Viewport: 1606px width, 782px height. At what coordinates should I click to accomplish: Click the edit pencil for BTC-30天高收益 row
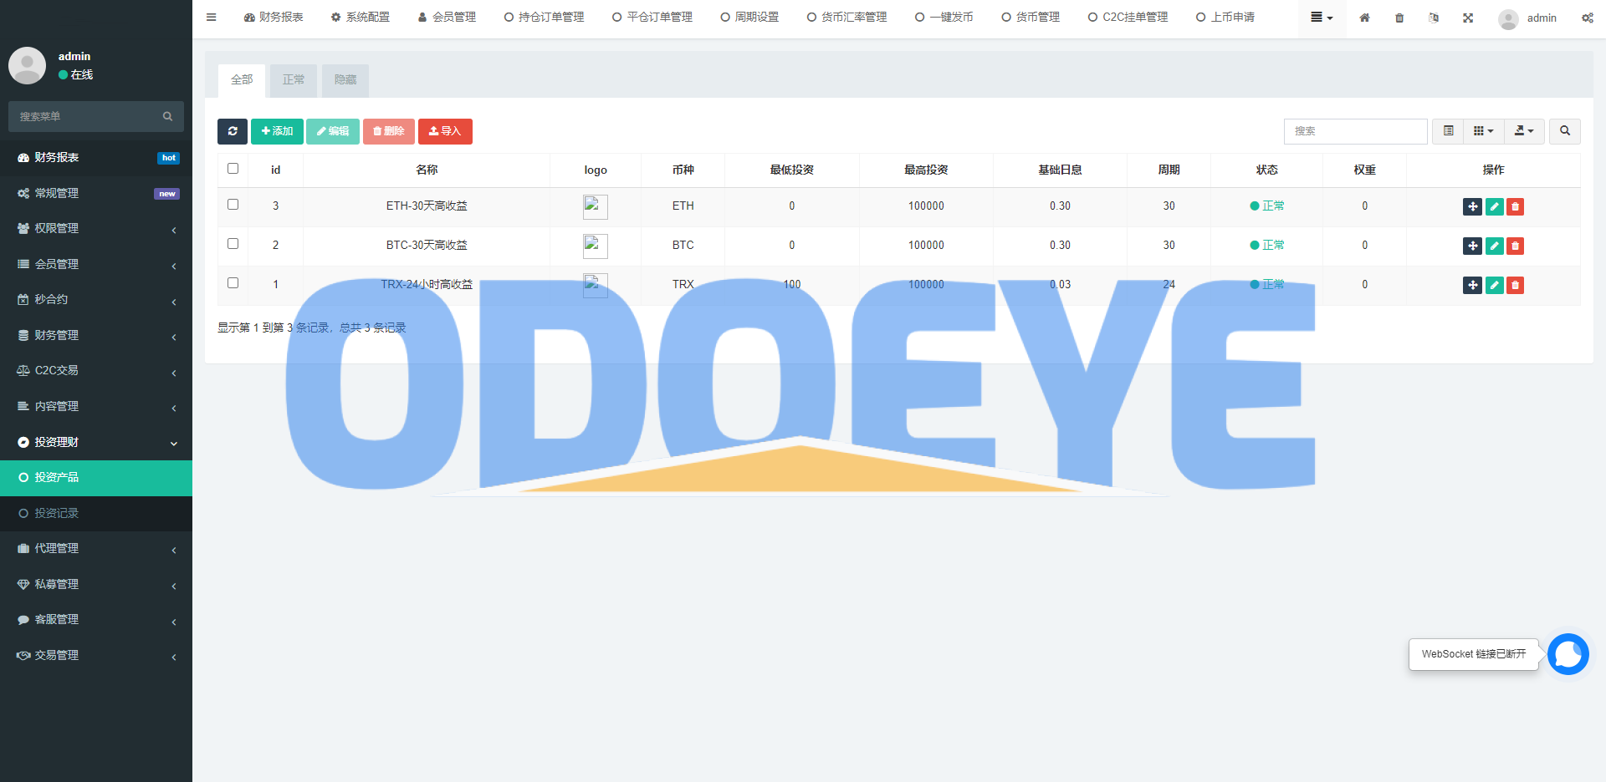[1495, 246]
